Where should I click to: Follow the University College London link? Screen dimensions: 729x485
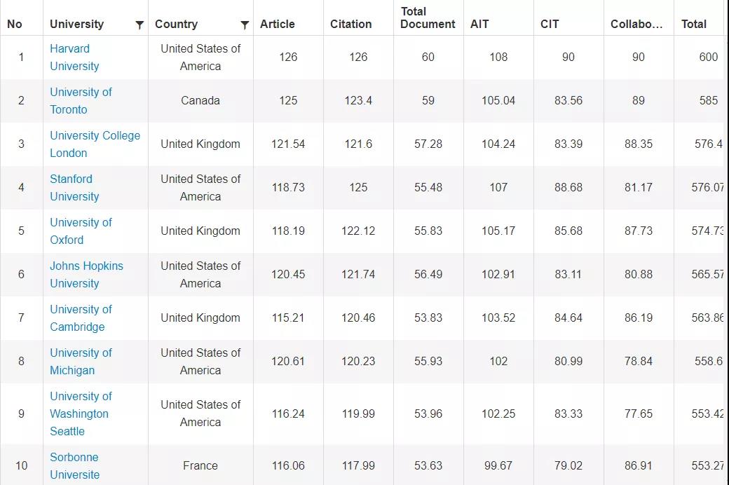coord(95,144)
